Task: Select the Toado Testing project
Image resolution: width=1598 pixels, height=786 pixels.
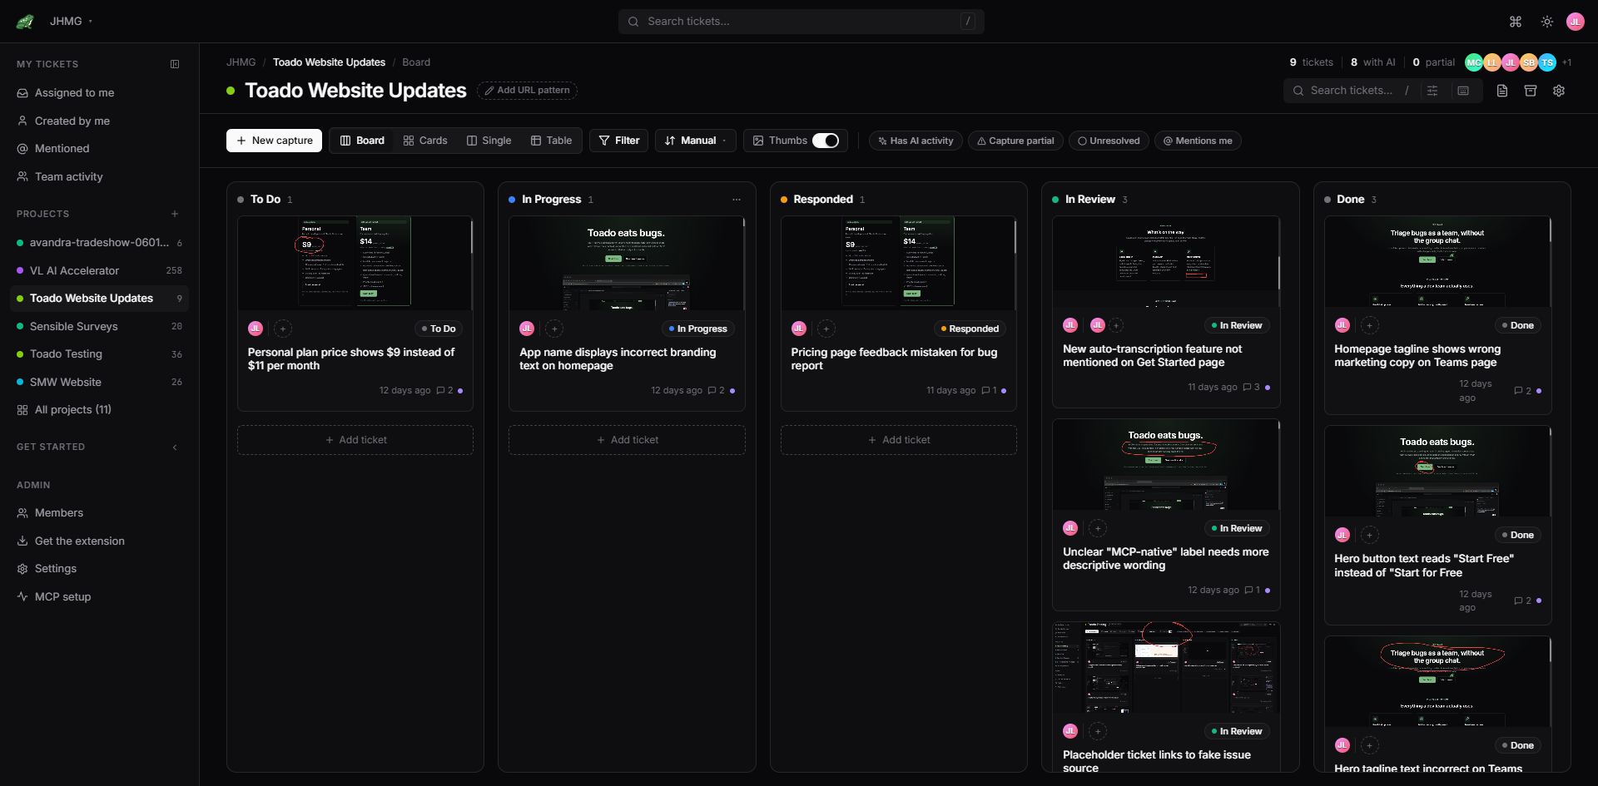Action: pyautogui.click(x=99, y=354)
